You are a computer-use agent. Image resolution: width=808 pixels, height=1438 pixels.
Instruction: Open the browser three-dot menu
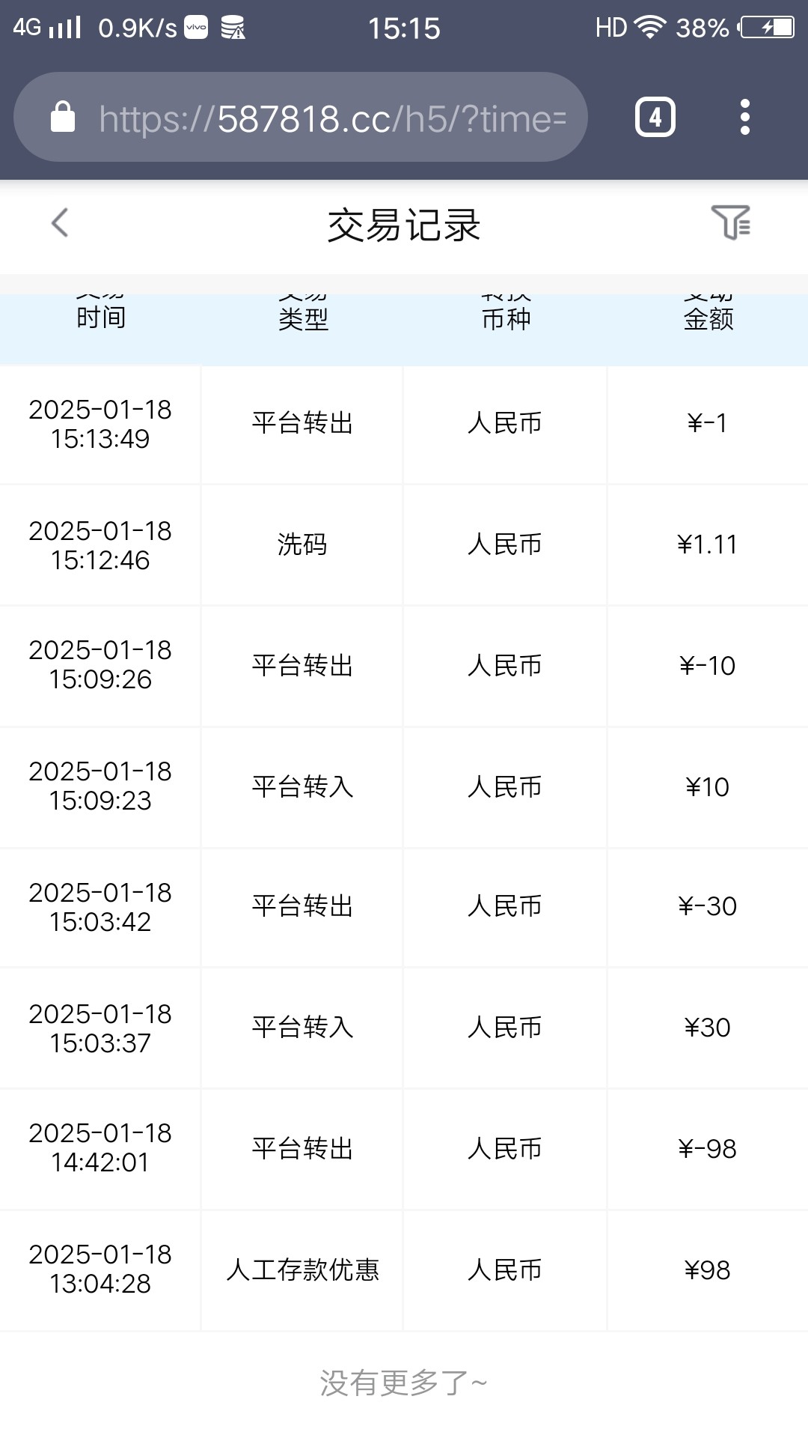pos(744,118)
